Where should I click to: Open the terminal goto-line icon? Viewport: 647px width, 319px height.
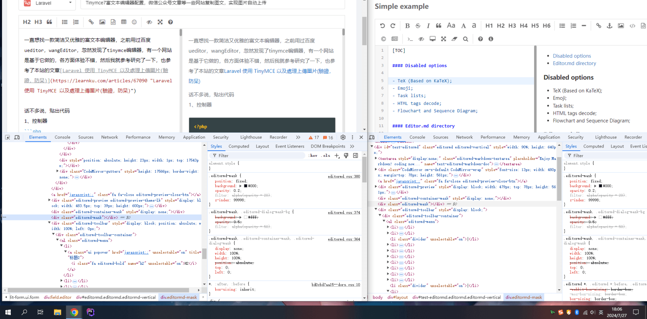click(x=410, y=39)
